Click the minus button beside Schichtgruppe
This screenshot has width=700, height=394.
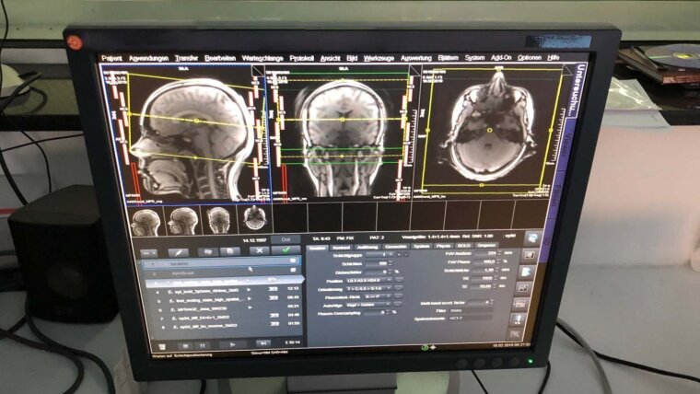pos(406,255)
